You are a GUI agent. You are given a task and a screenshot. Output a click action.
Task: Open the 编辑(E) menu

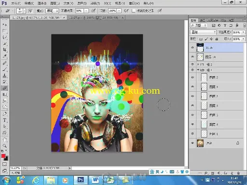(x=29, y=3)
